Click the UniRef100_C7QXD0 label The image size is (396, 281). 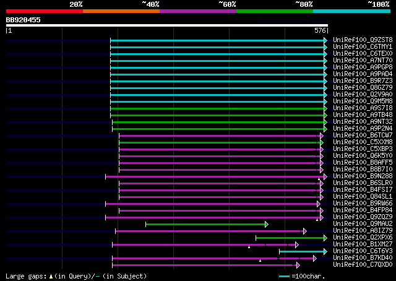(363, 265)
